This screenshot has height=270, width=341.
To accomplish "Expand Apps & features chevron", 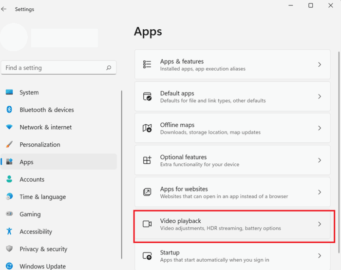I will point(320,65).
